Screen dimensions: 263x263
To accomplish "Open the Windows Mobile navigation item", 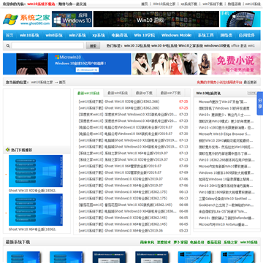I will [176, 35].
